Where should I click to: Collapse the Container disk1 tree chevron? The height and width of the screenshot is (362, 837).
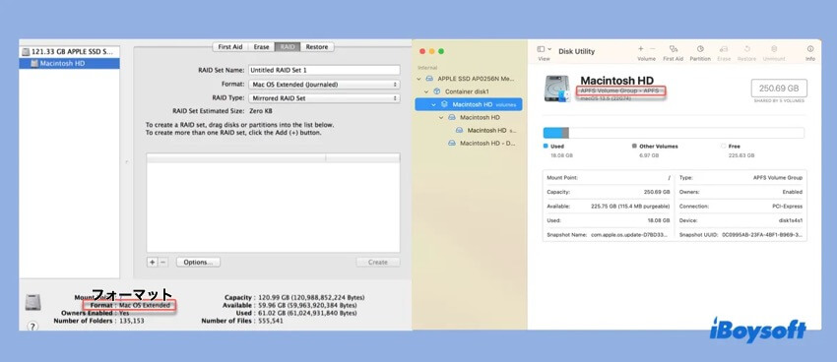pos(426,91)
